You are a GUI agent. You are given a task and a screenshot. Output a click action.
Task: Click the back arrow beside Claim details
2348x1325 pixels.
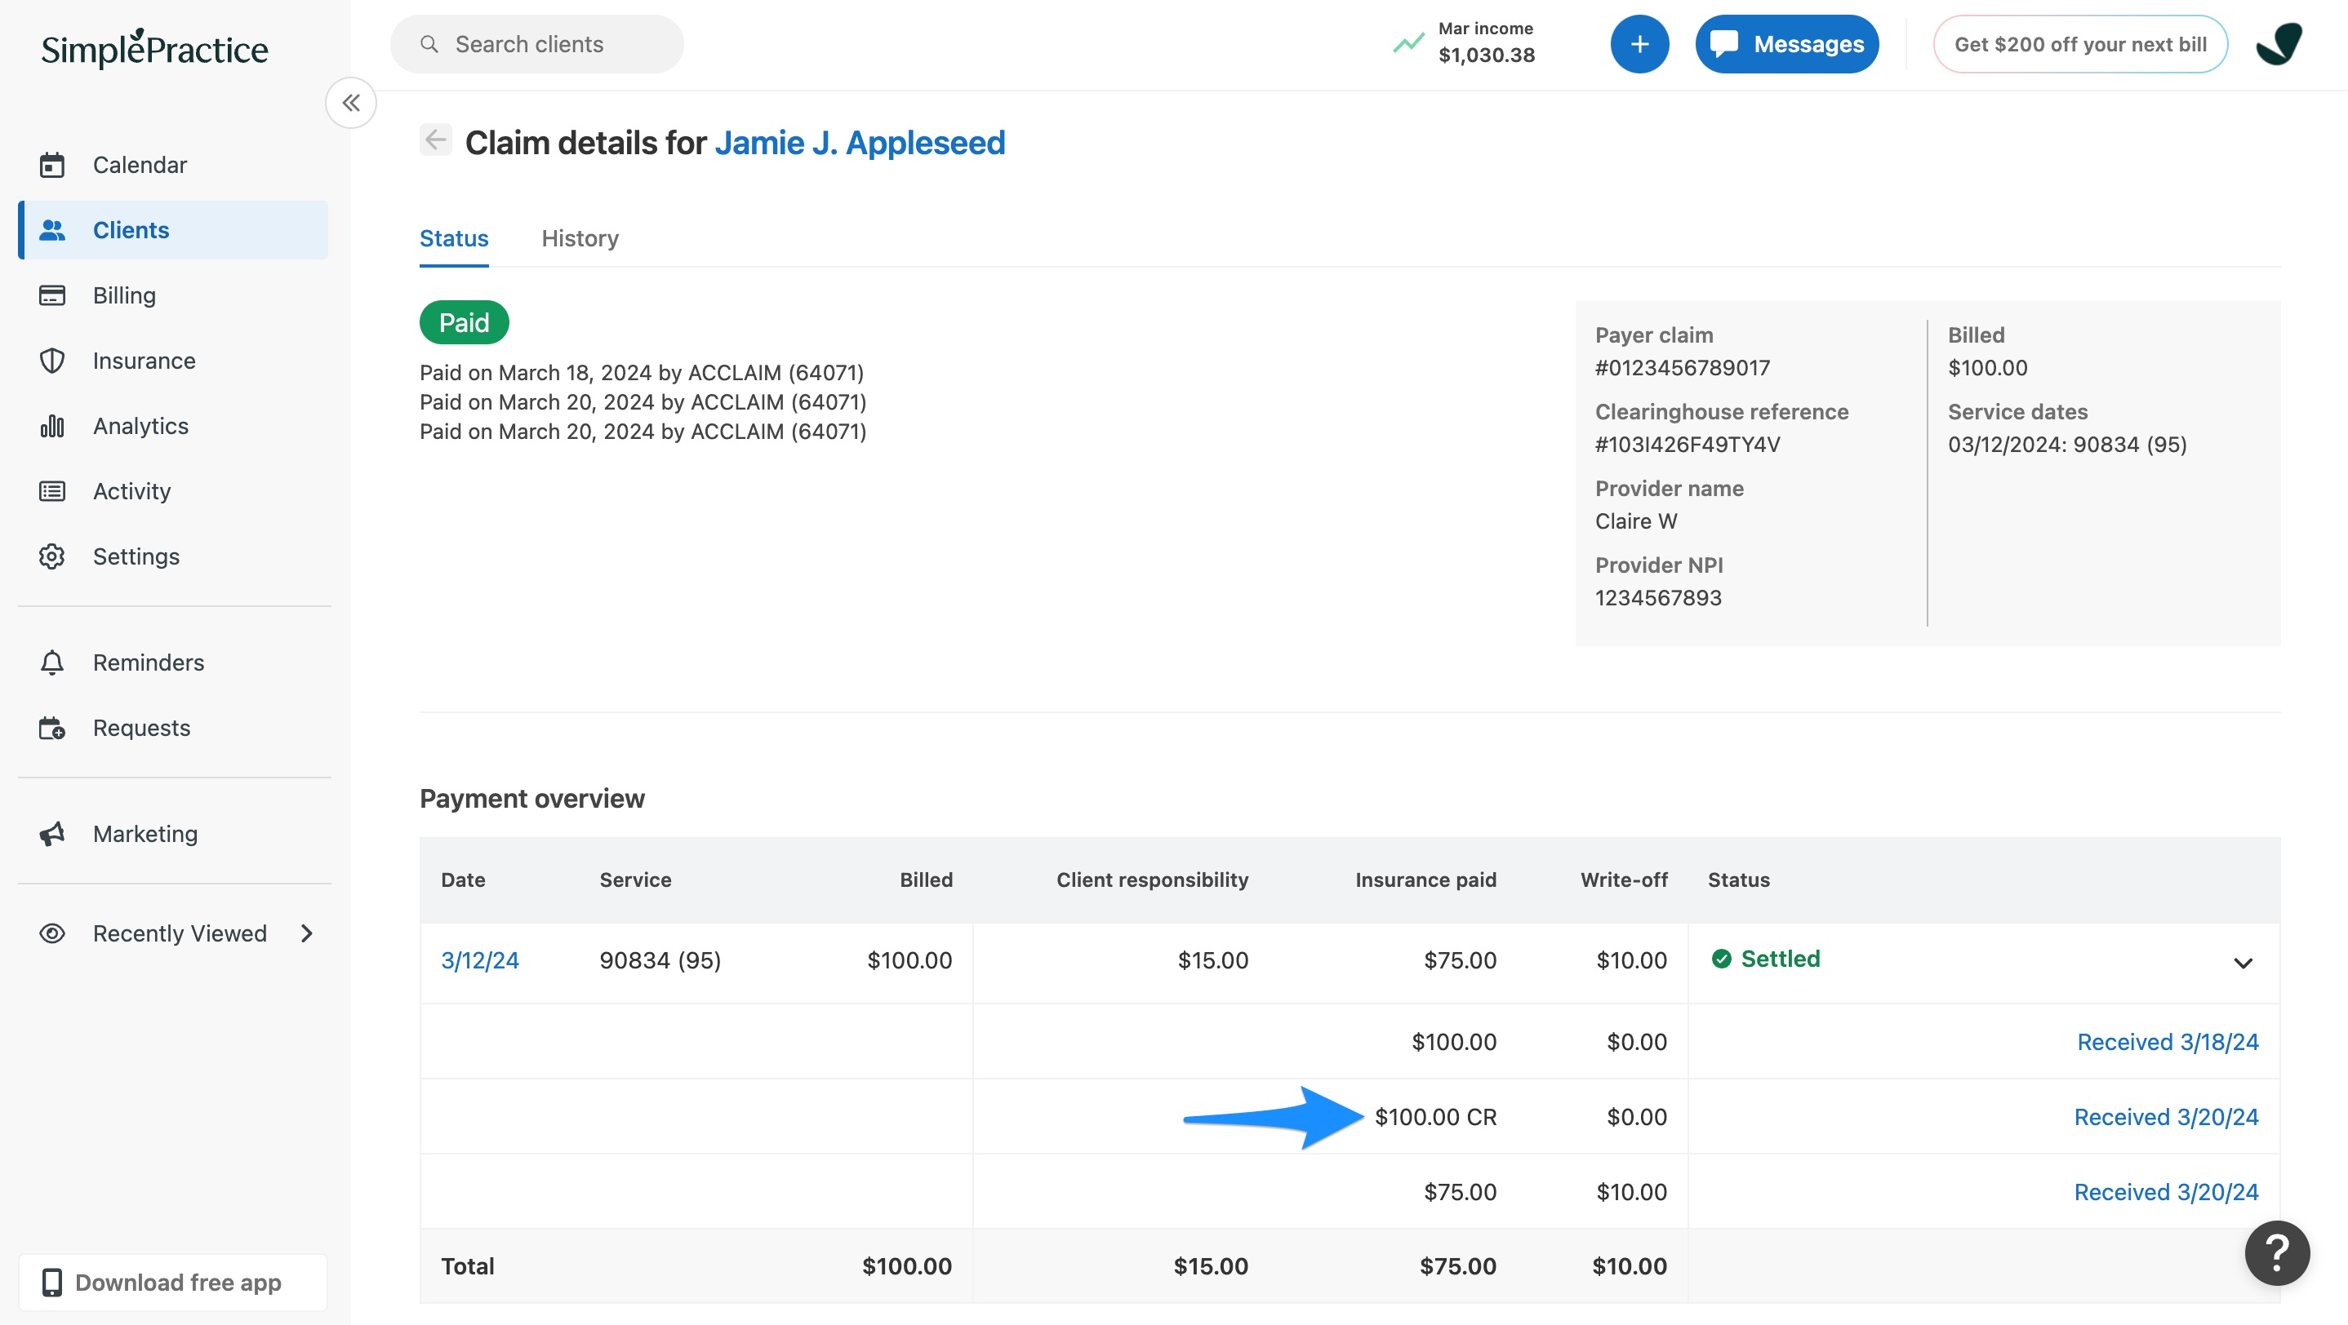click(x=436, y=140)
